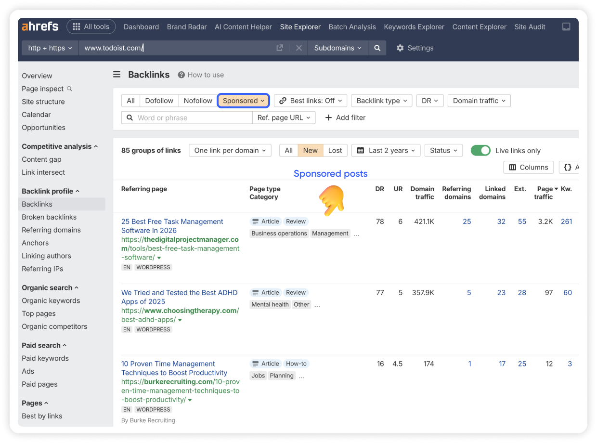Viewport: 597px width, 443px height.
Task: Click Add filter button
Action: coord(345,117)
